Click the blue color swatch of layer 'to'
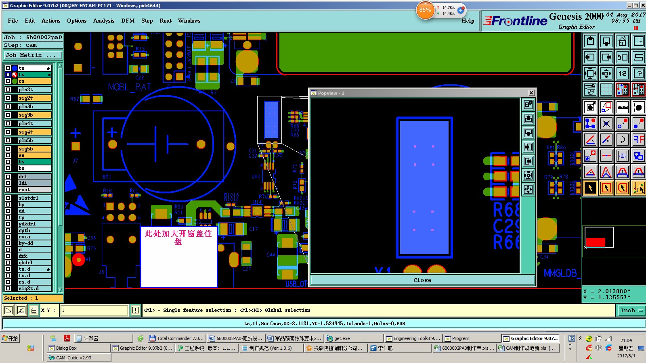646x363 pixels. [x=15, y=68]
